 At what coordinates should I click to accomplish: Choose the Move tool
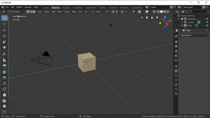pos(4,30)
